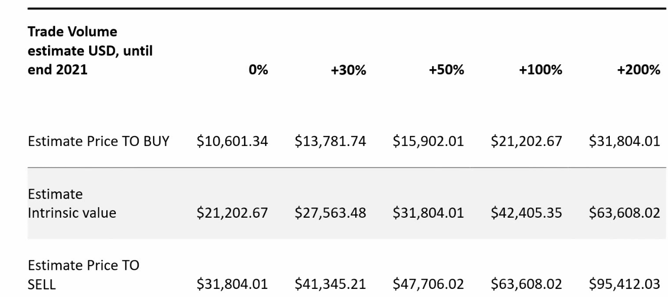Click the $21,202.67 cell in Intrinsic row

coord(232,213)
